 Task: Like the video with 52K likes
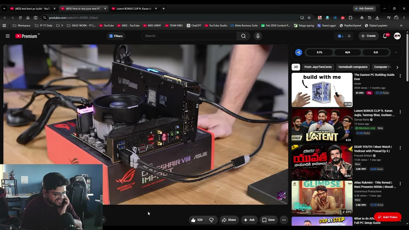(197, 220)
